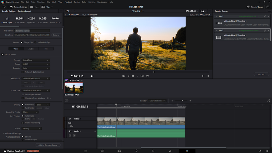Open Render Settings panel options menu
Viewport: 272px width, 153px height.
point(61,11)
